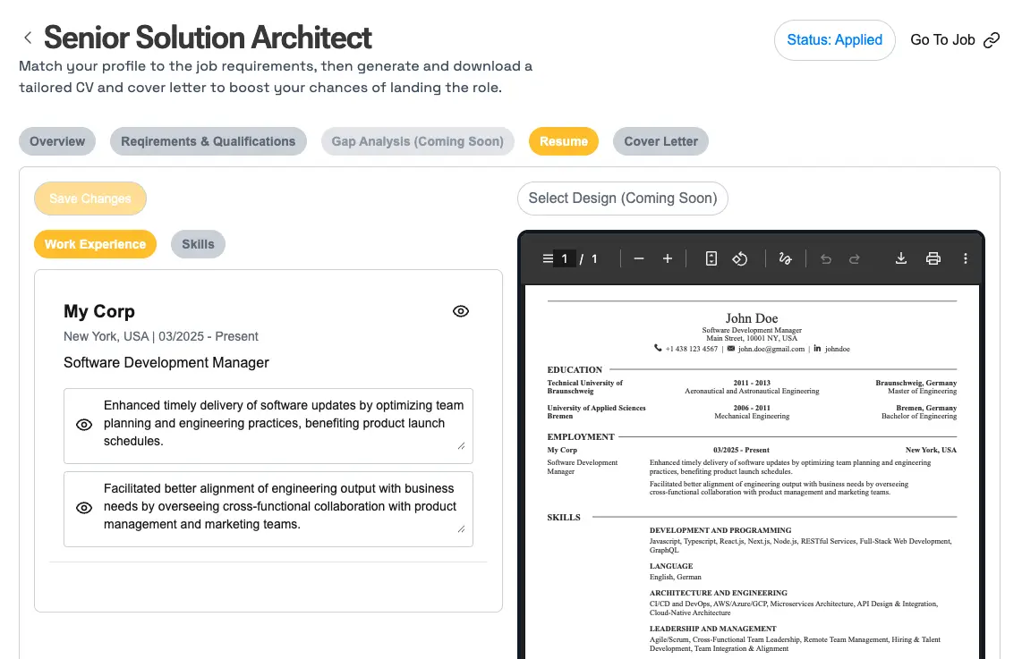This screenshot has width=1022, height=659.
Task: Select the draw annotation tool
Action: 786,258
